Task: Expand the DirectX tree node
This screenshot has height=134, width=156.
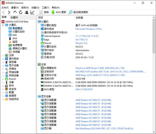Action: pyautogui.click(x=3, y=79)
